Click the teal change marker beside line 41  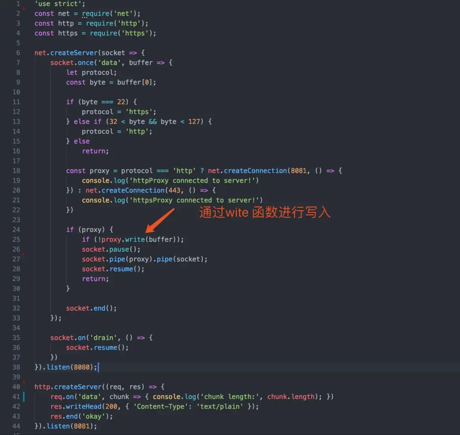pyautogui.click(x=24, y=396)
